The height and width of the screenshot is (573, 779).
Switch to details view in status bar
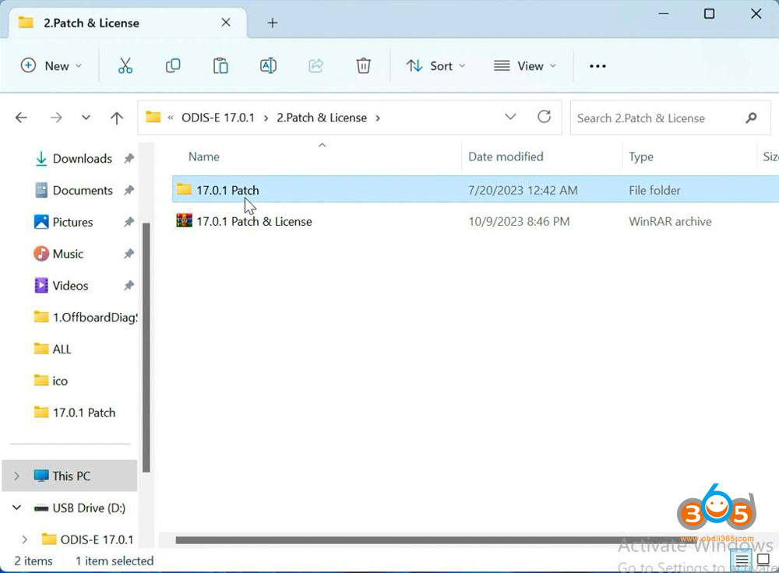pos(741,559)
